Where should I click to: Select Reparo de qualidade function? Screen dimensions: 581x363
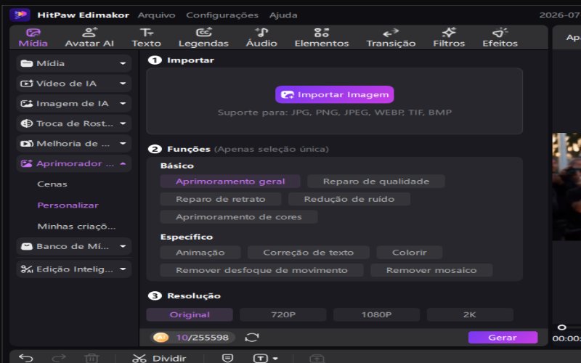(x=376, y=181)
